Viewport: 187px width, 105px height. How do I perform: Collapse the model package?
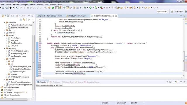click(5, 35)
